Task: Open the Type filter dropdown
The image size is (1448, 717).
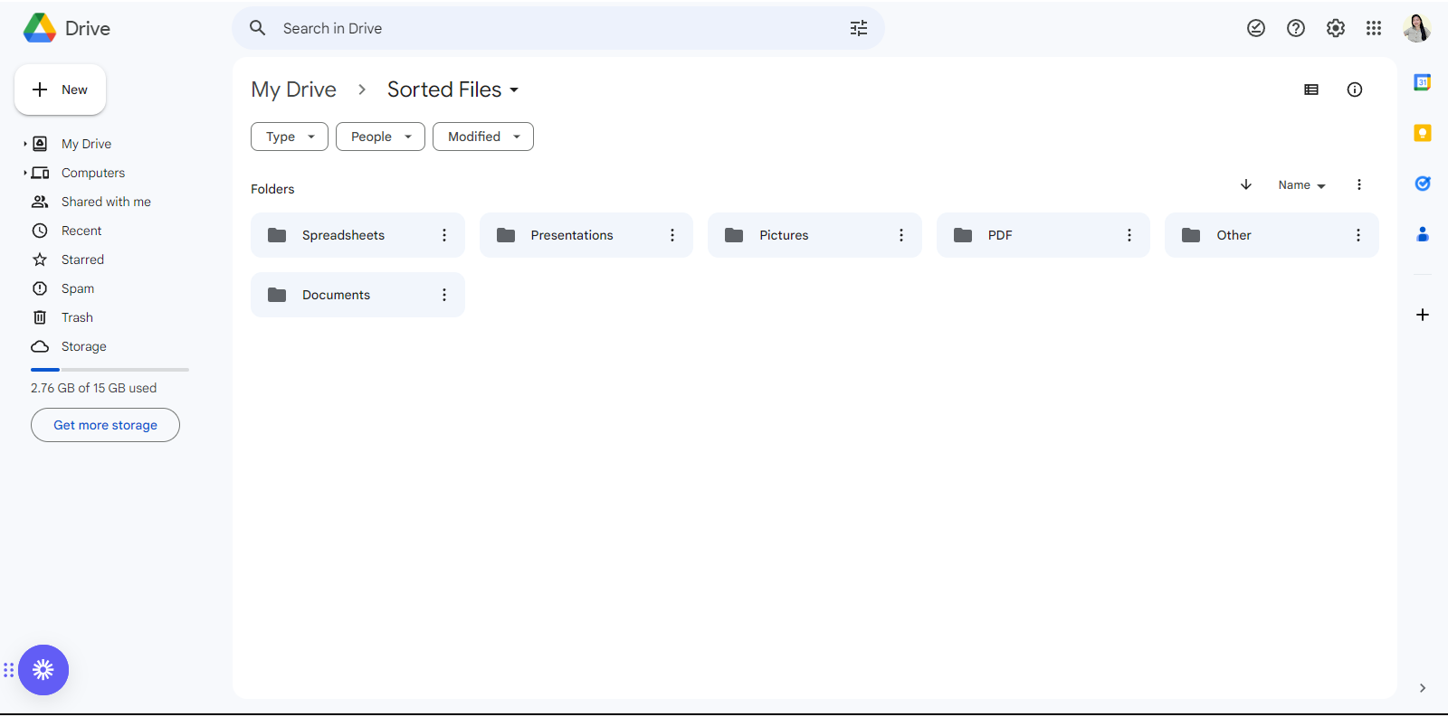Action: [x=290, y=137]
